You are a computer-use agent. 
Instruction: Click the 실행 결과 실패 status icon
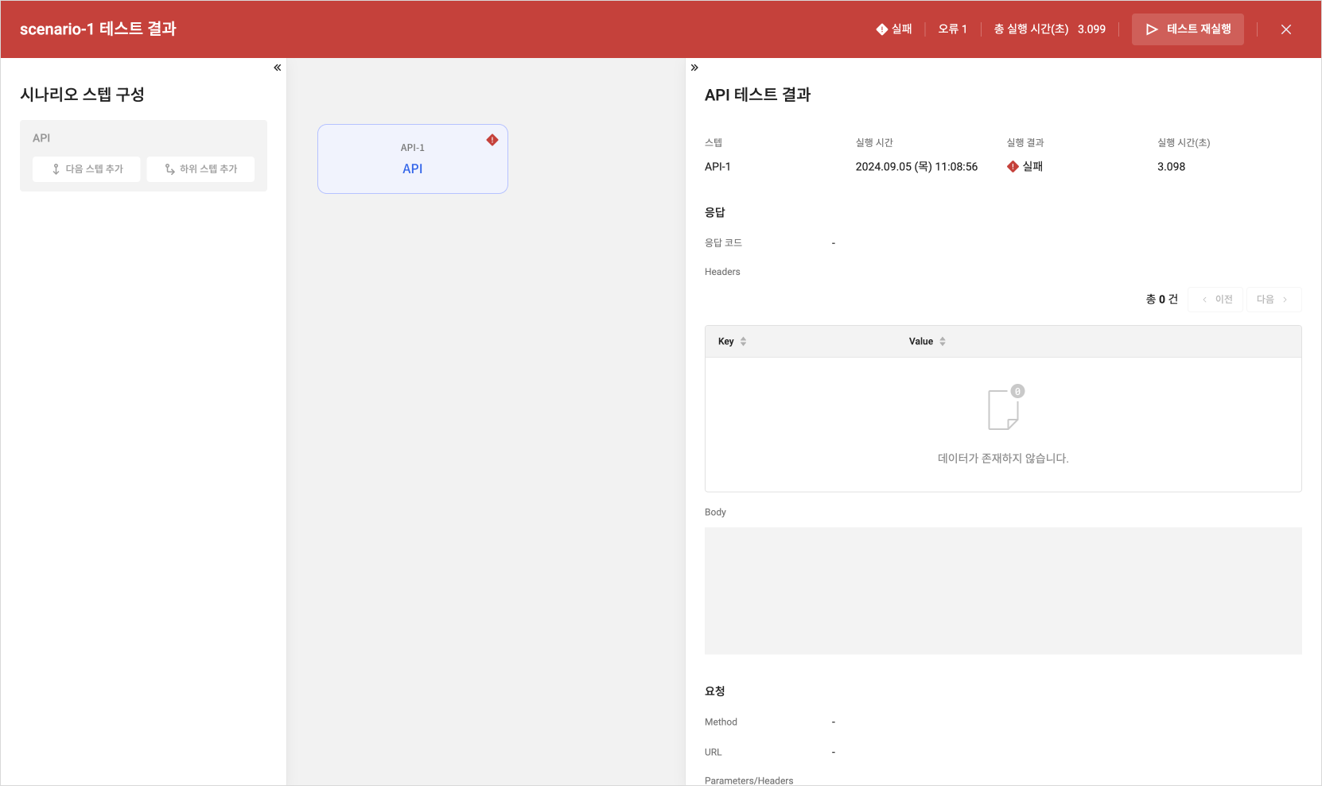coord(1013,167)
